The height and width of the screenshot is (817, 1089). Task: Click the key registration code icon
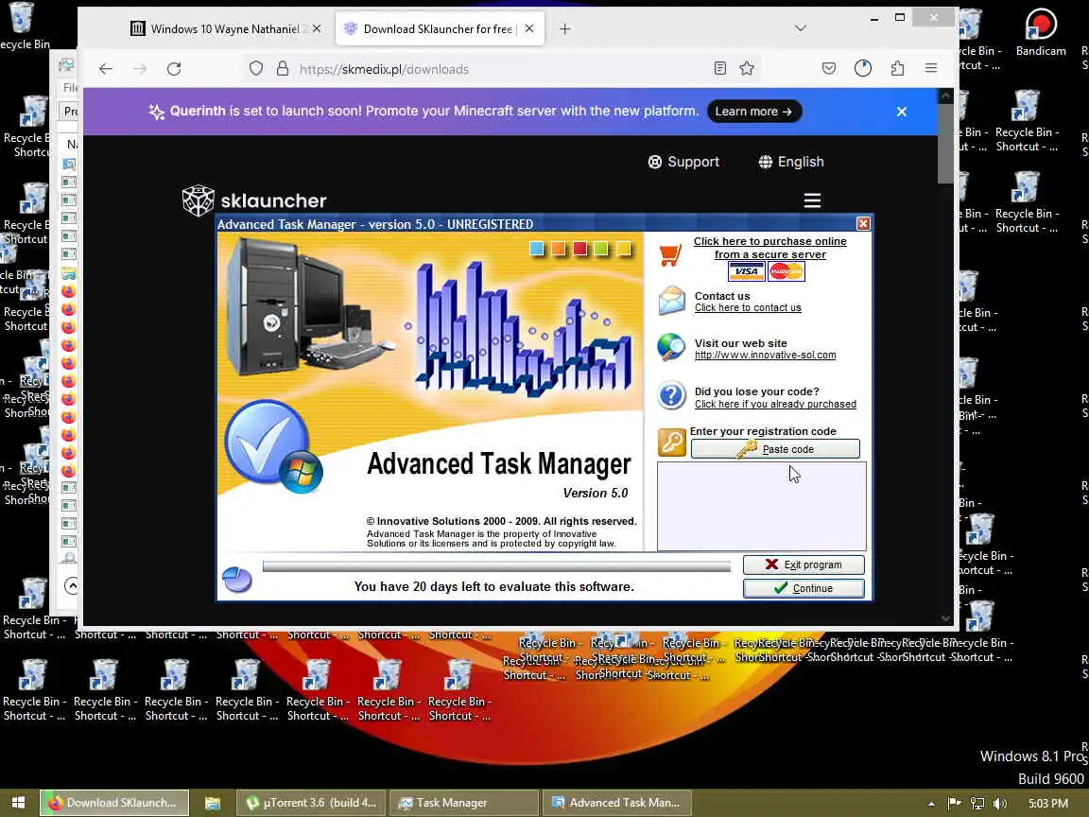pos(671,443)
